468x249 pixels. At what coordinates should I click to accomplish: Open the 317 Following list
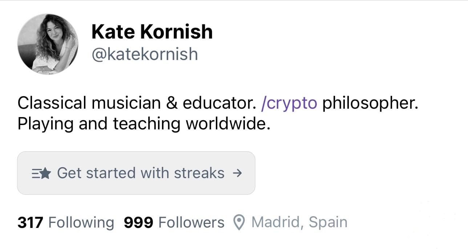click(x=66, y=222)
